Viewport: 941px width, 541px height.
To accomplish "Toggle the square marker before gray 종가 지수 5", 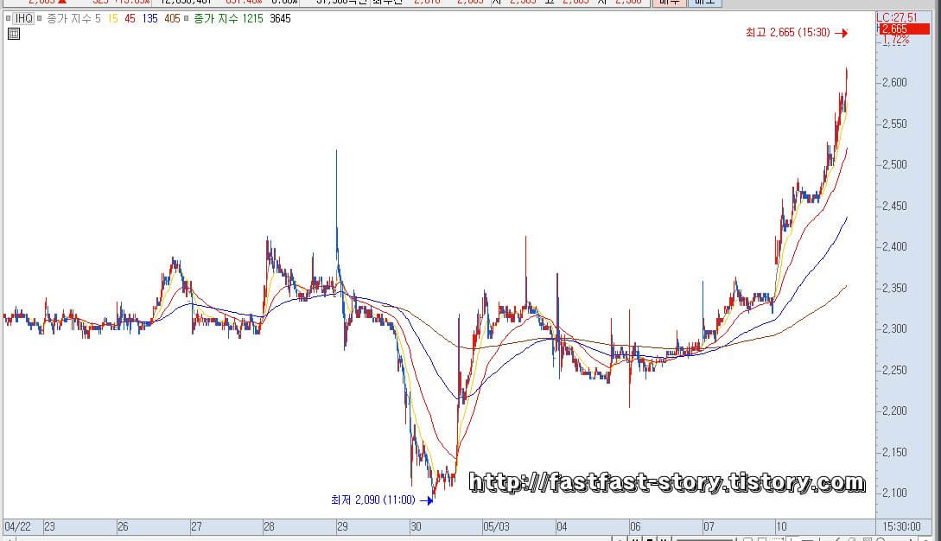I will [x=40, y=19].
